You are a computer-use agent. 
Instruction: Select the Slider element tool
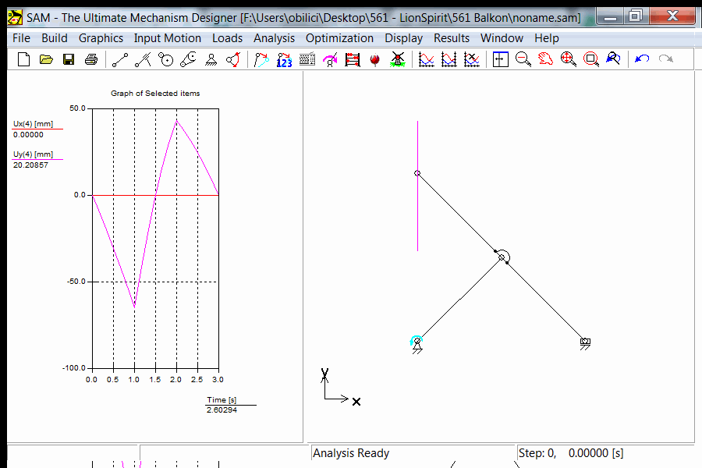[143, 59]
